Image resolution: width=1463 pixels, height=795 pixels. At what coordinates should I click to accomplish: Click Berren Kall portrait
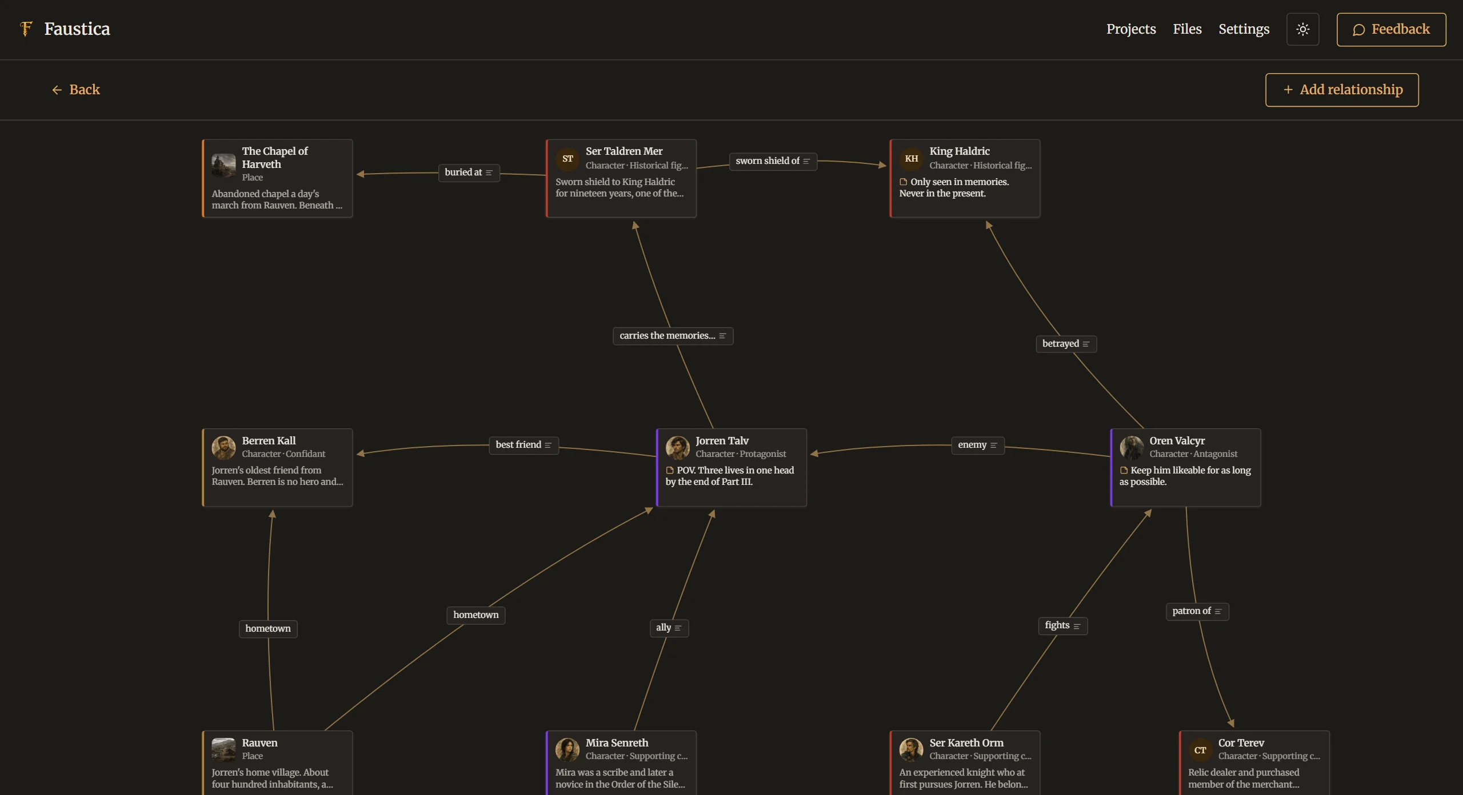coord(223,448)
